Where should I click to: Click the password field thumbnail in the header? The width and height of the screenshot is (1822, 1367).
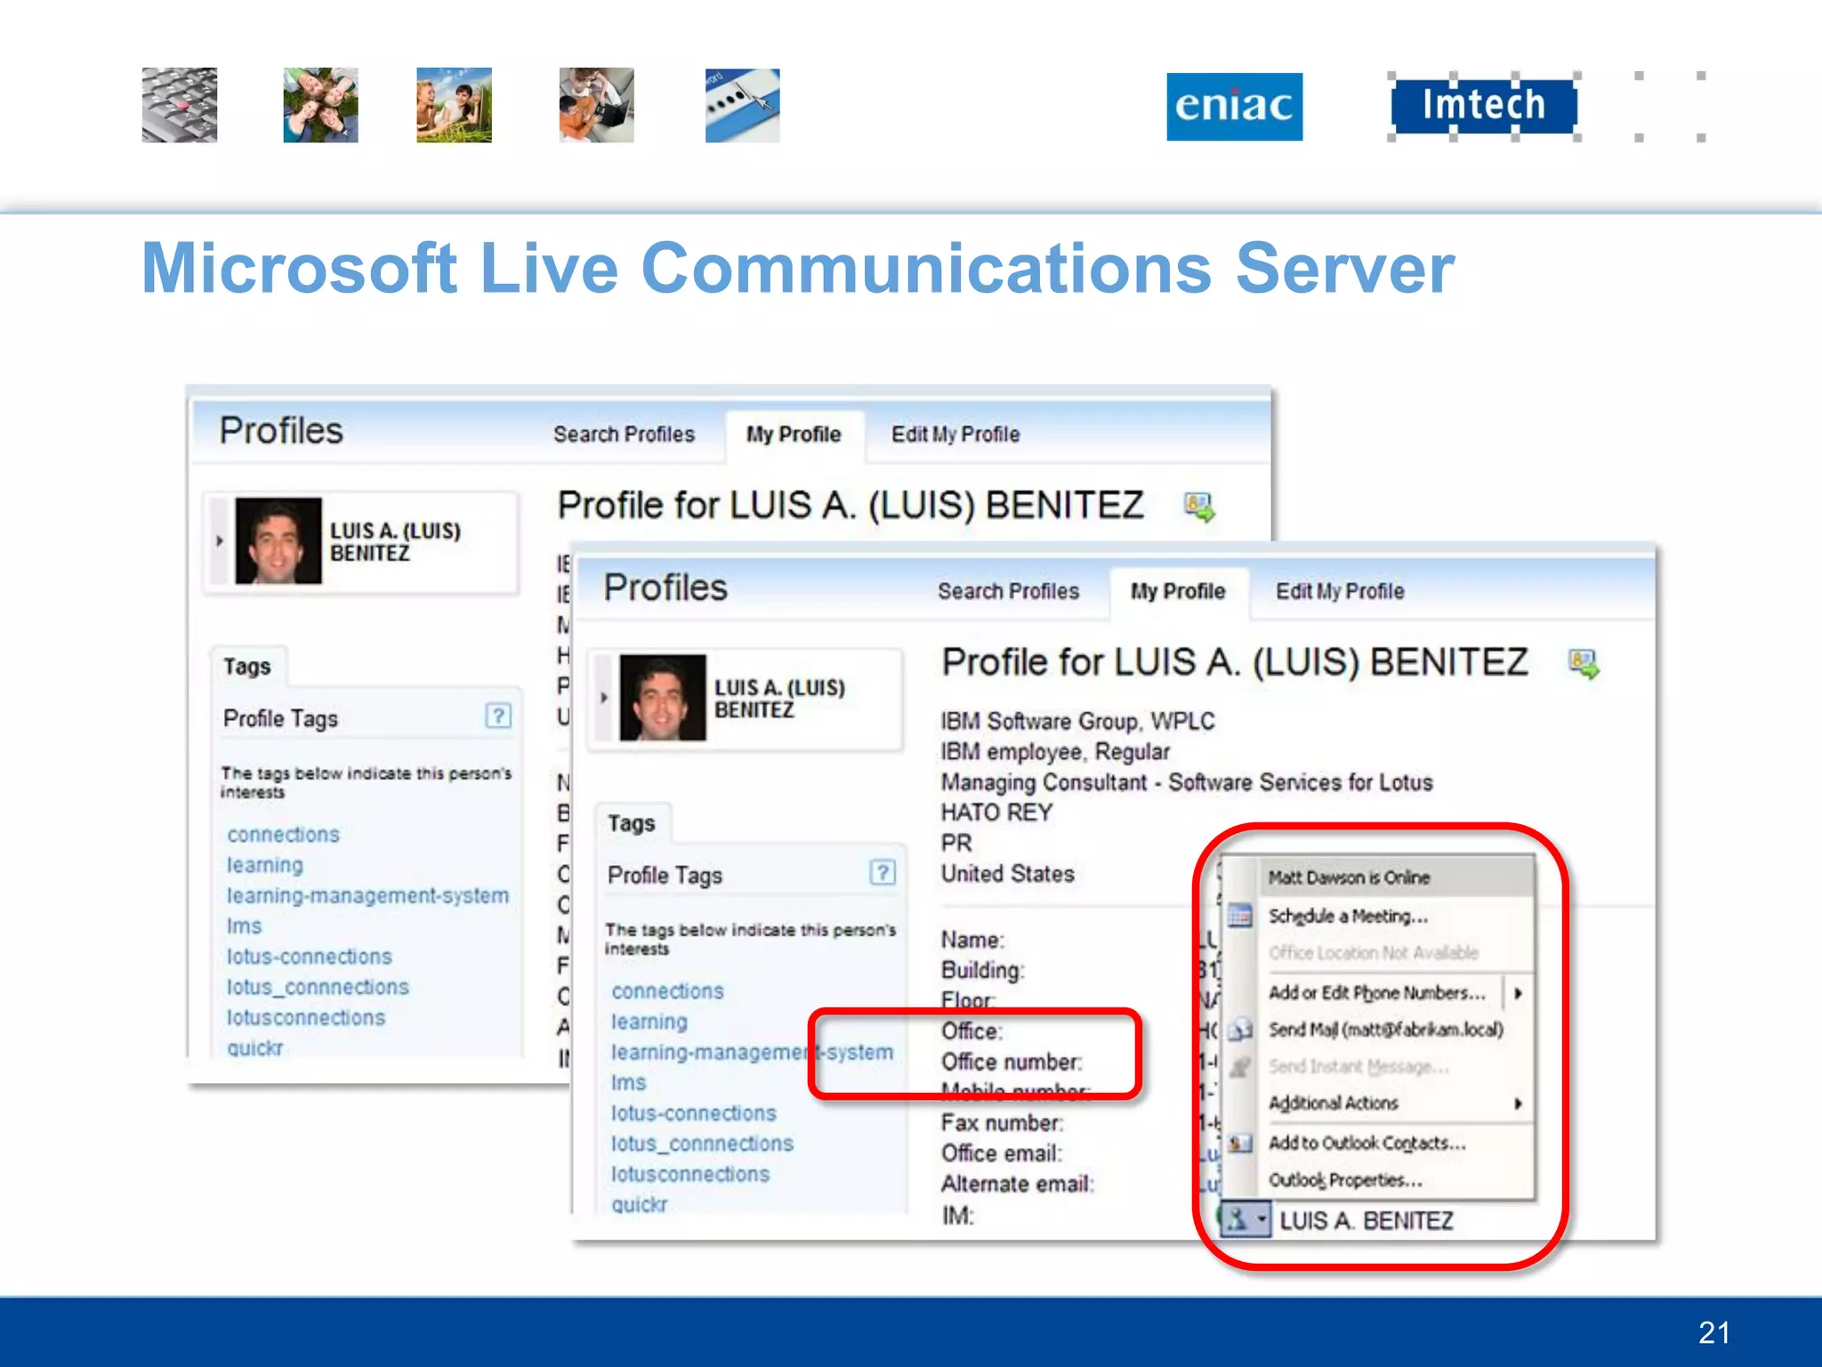(743, 105)
